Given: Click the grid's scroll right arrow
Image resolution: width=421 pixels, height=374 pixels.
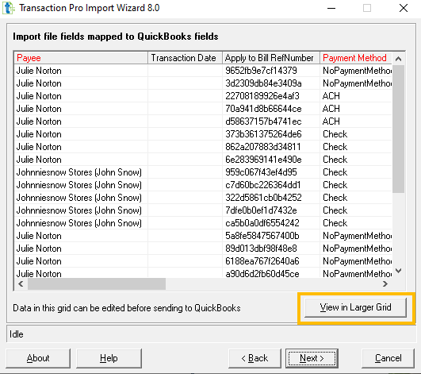Looking at the screenshot, I should pyautogui.click(x=385, y=284).
